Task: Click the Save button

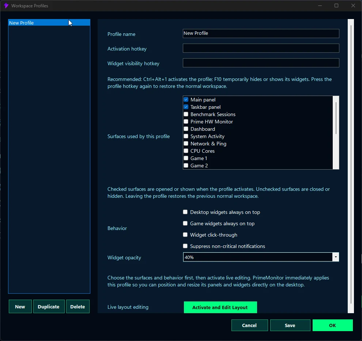Action: (290, 325)
